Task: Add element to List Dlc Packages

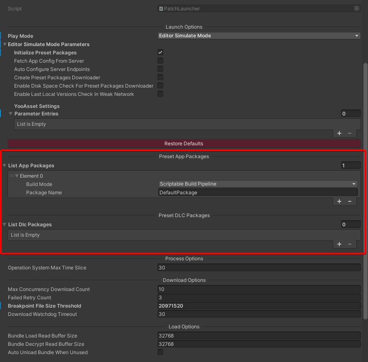Action: (x=339, y=244)
